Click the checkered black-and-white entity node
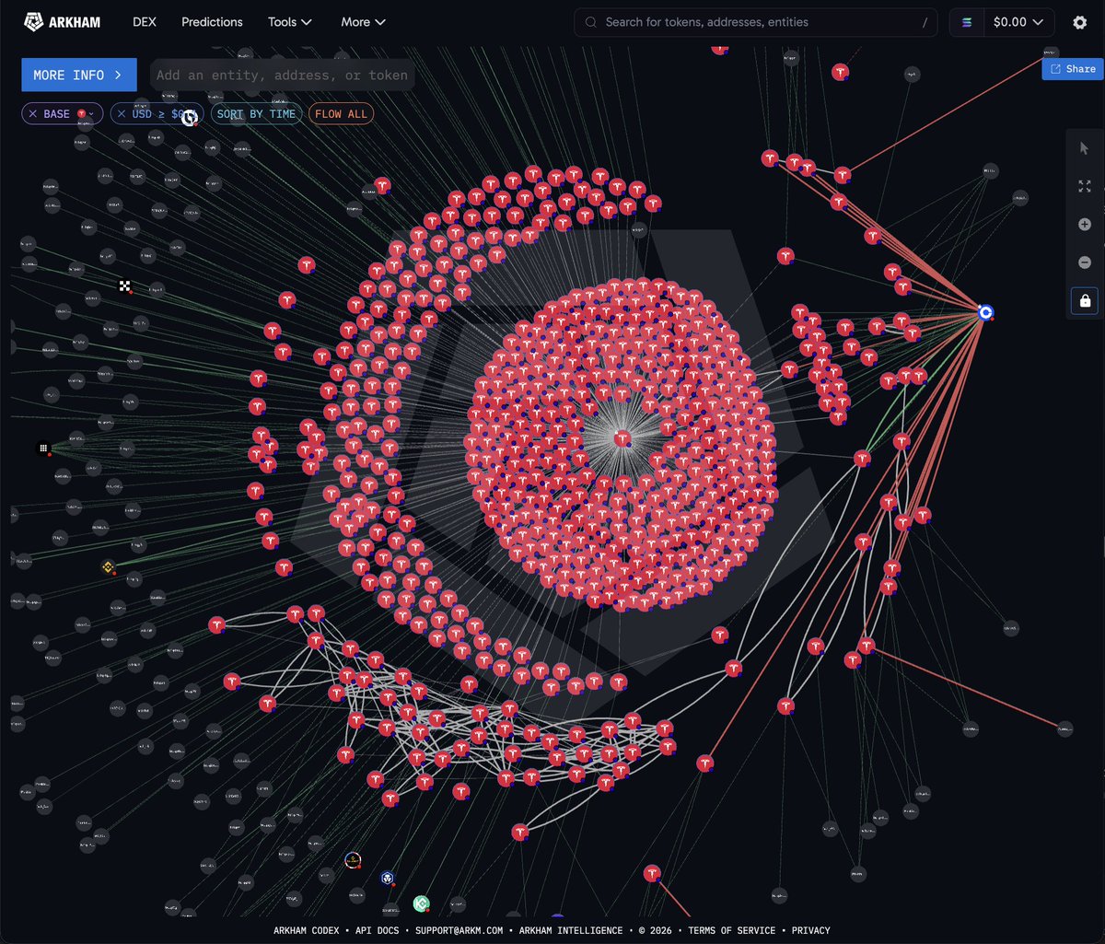The width and height of the screenshot is (1105, 944). coord(124,286)
